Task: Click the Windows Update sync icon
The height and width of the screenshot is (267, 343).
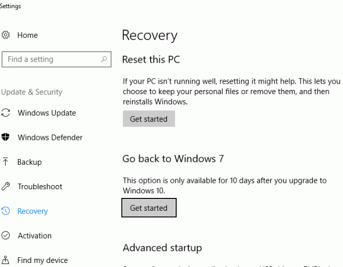Action: pos(5,113)
